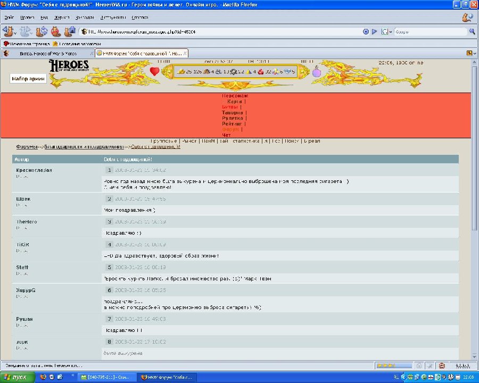
Task: Click the Go arrow beside address bar
Action: pos(374,31)
